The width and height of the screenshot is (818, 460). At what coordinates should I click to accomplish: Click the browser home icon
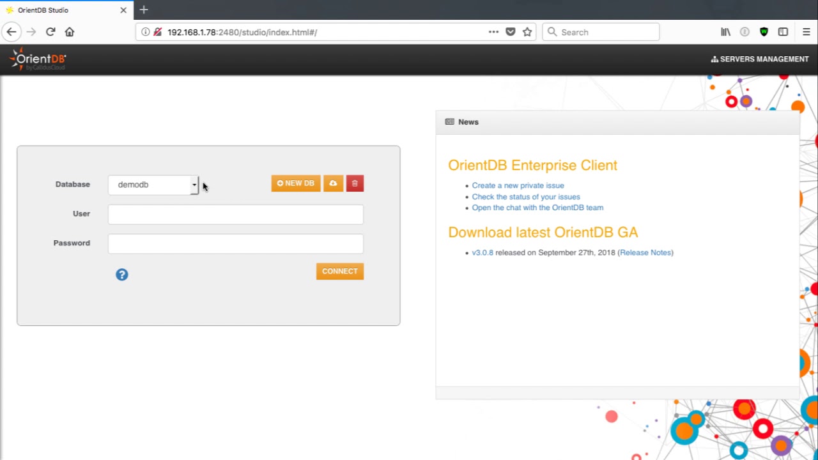70,32
